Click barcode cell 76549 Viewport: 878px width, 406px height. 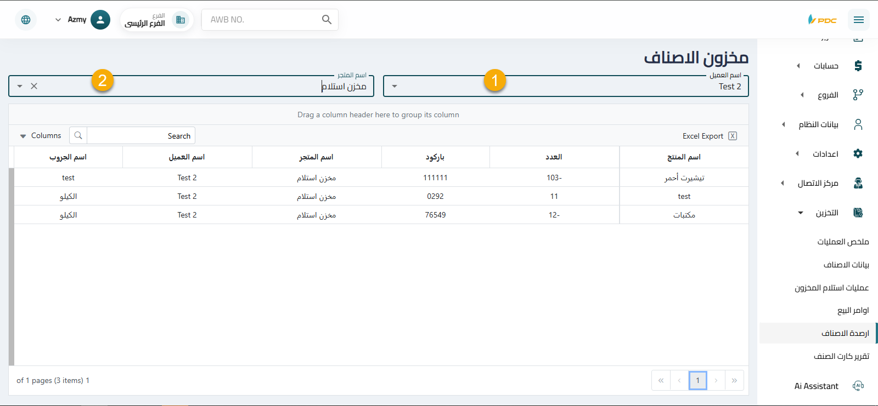pos(435,215)
